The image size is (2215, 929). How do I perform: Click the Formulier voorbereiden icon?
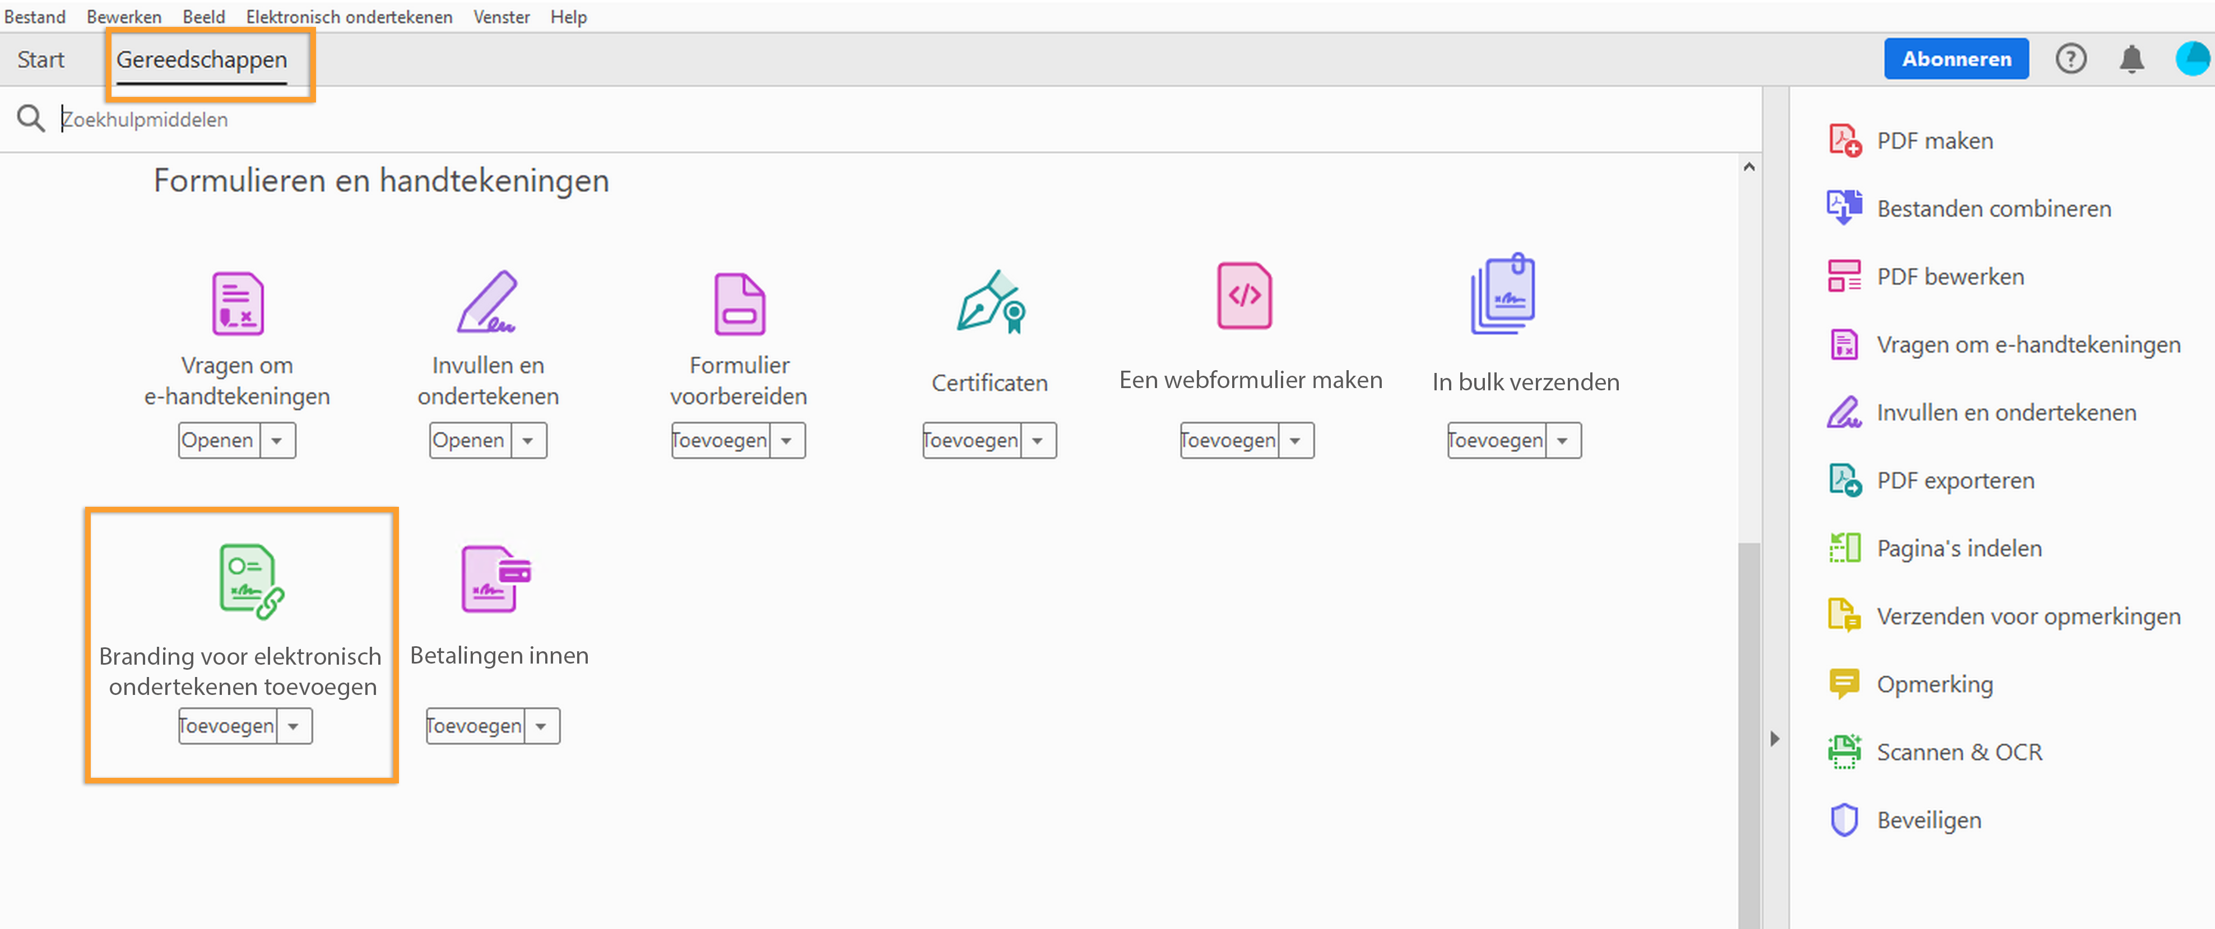tap(739, 304)
